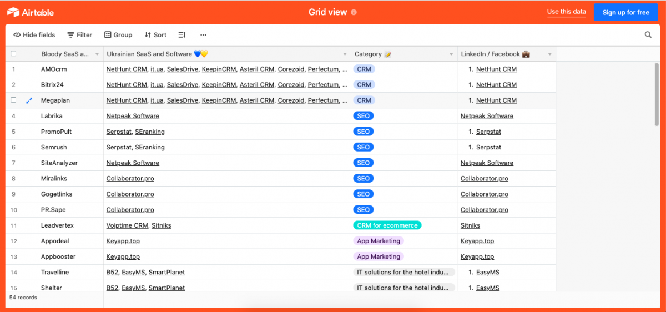Open Serpstat link in Semrush row

(119, 147)
